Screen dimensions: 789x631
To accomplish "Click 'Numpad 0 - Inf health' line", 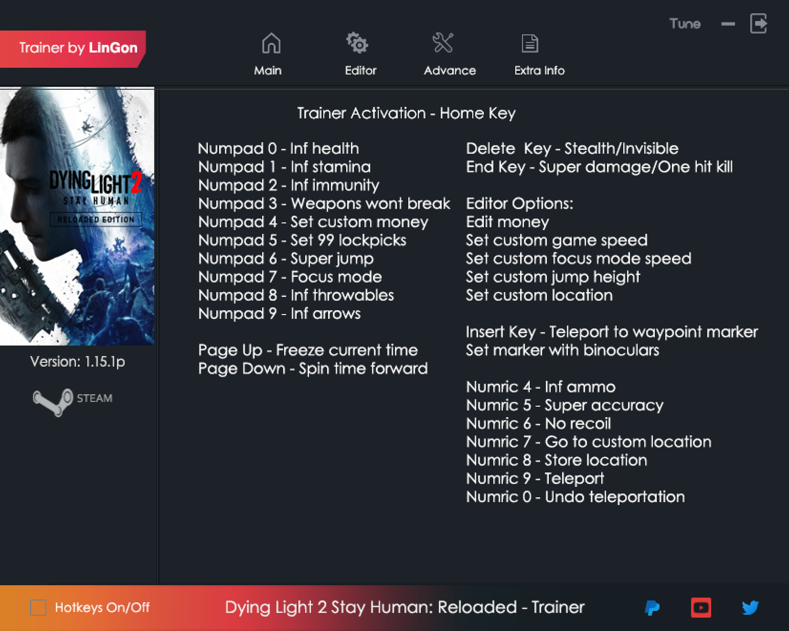I will (x=278, y=148).
